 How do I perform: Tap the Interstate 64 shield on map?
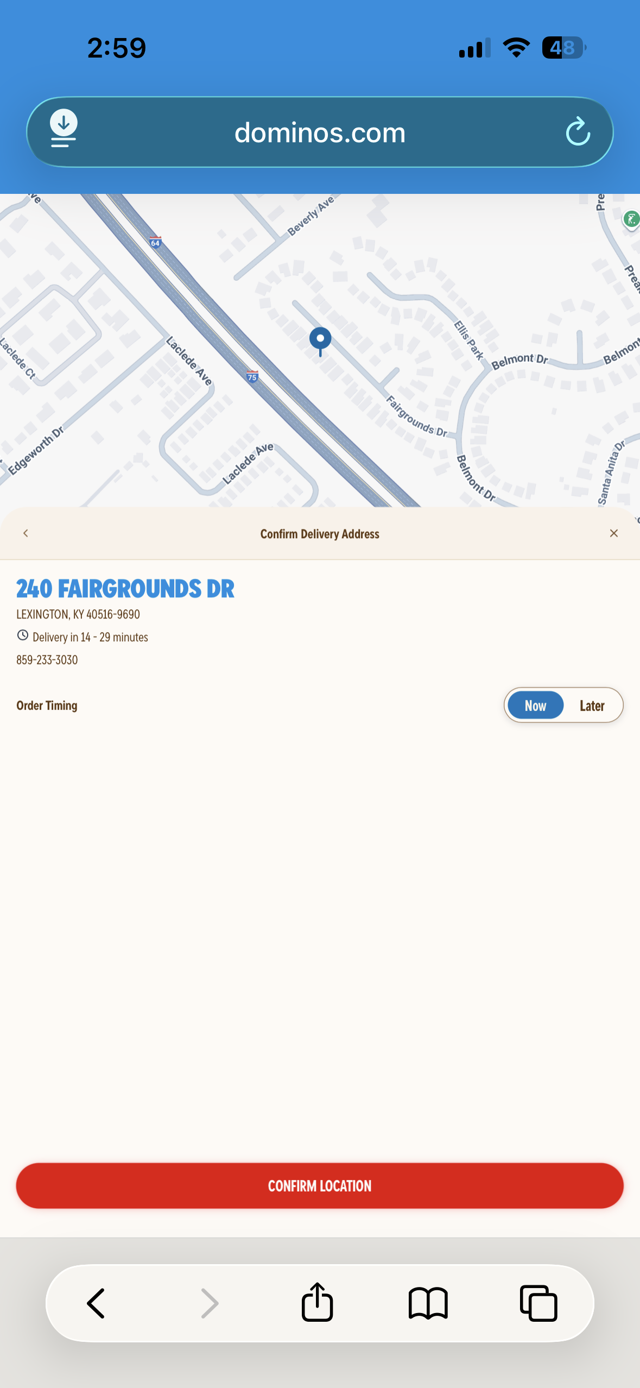[x=155, y=242]
